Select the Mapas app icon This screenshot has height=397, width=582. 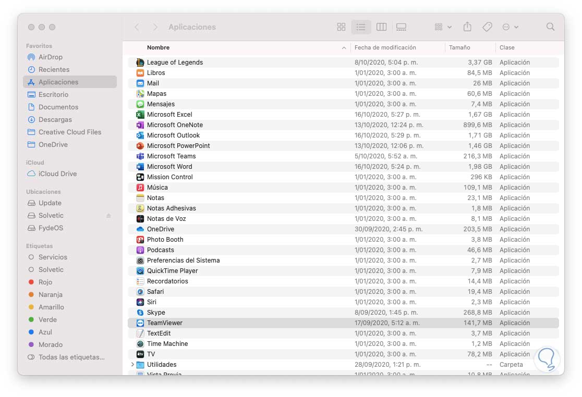click(140, 94)
